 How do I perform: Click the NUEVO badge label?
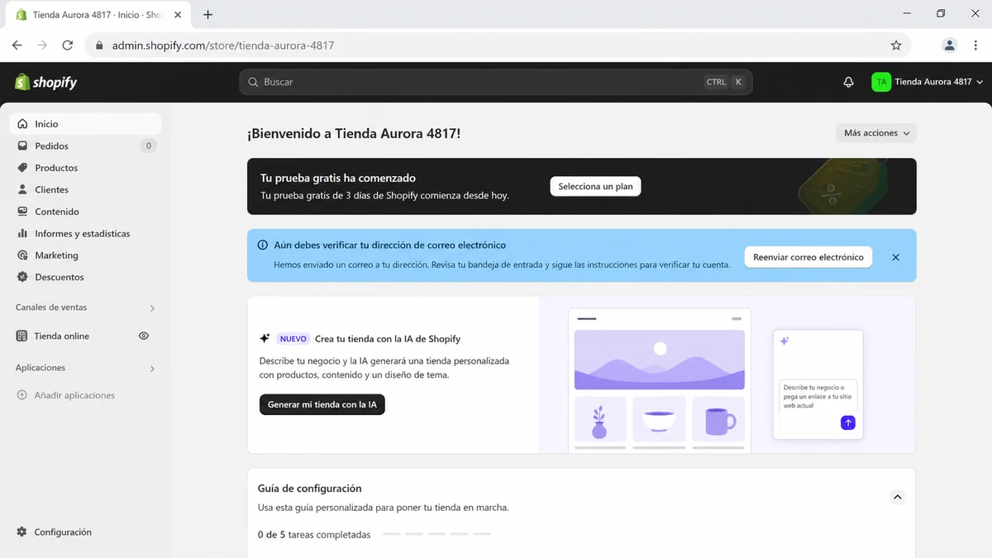[x=293, y=339]
